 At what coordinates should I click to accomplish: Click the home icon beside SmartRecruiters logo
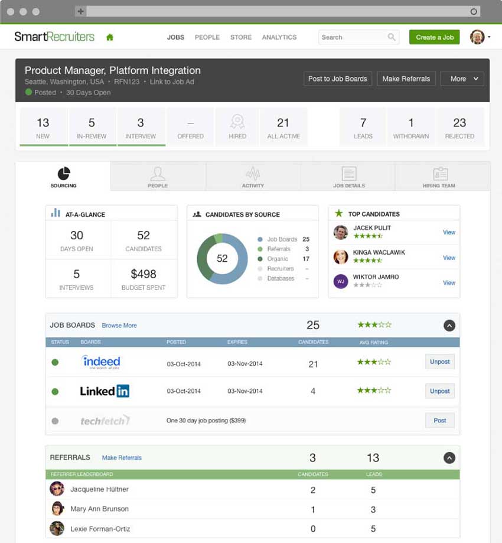point(109,37)
